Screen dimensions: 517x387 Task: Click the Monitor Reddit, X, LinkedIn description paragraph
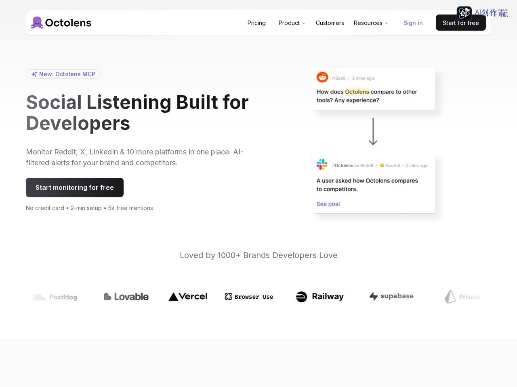tap(135, 157)
